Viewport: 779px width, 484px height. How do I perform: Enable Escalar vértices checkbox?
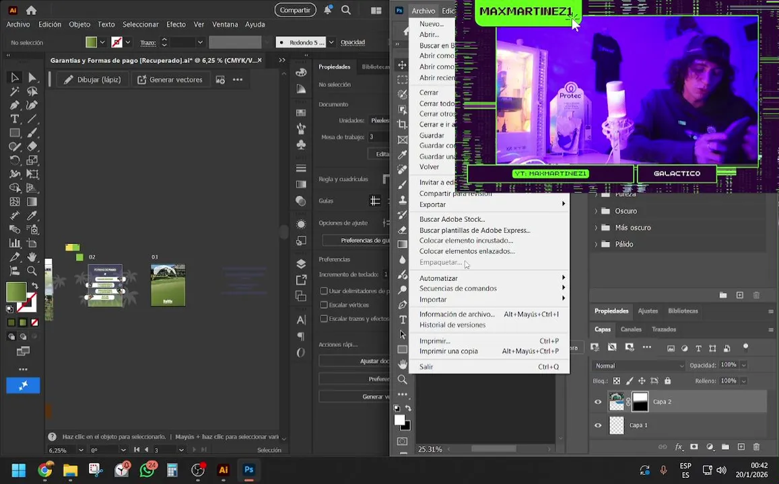pyautogui.click(x=324, y=305)
